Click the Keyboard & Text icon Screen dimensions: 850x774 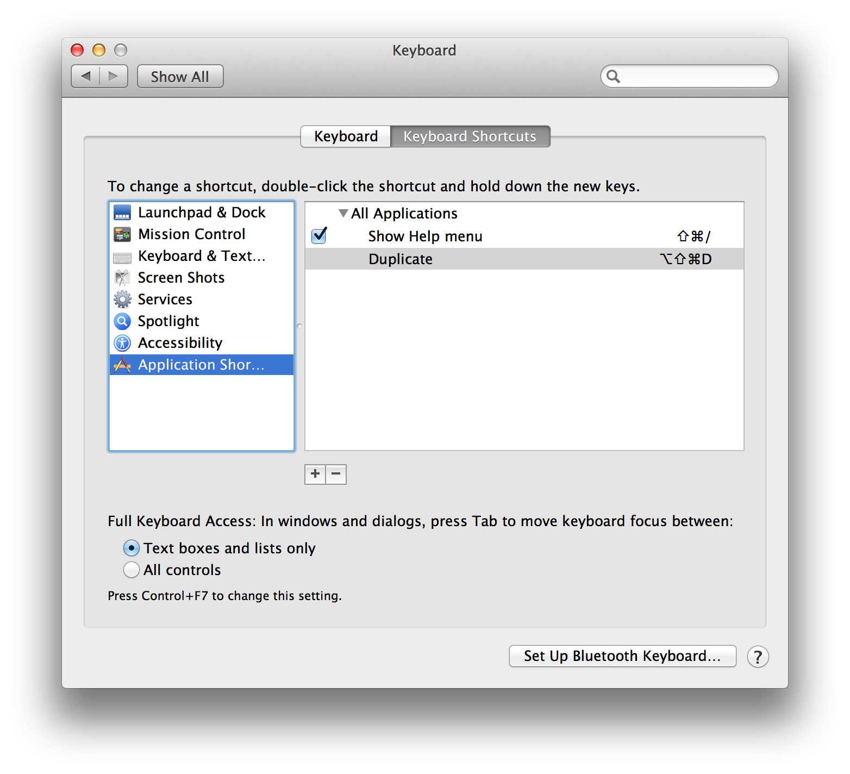(122, 257)
